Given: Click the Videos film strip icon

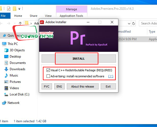Looking at the screenshot, I should tap(6, 88).
